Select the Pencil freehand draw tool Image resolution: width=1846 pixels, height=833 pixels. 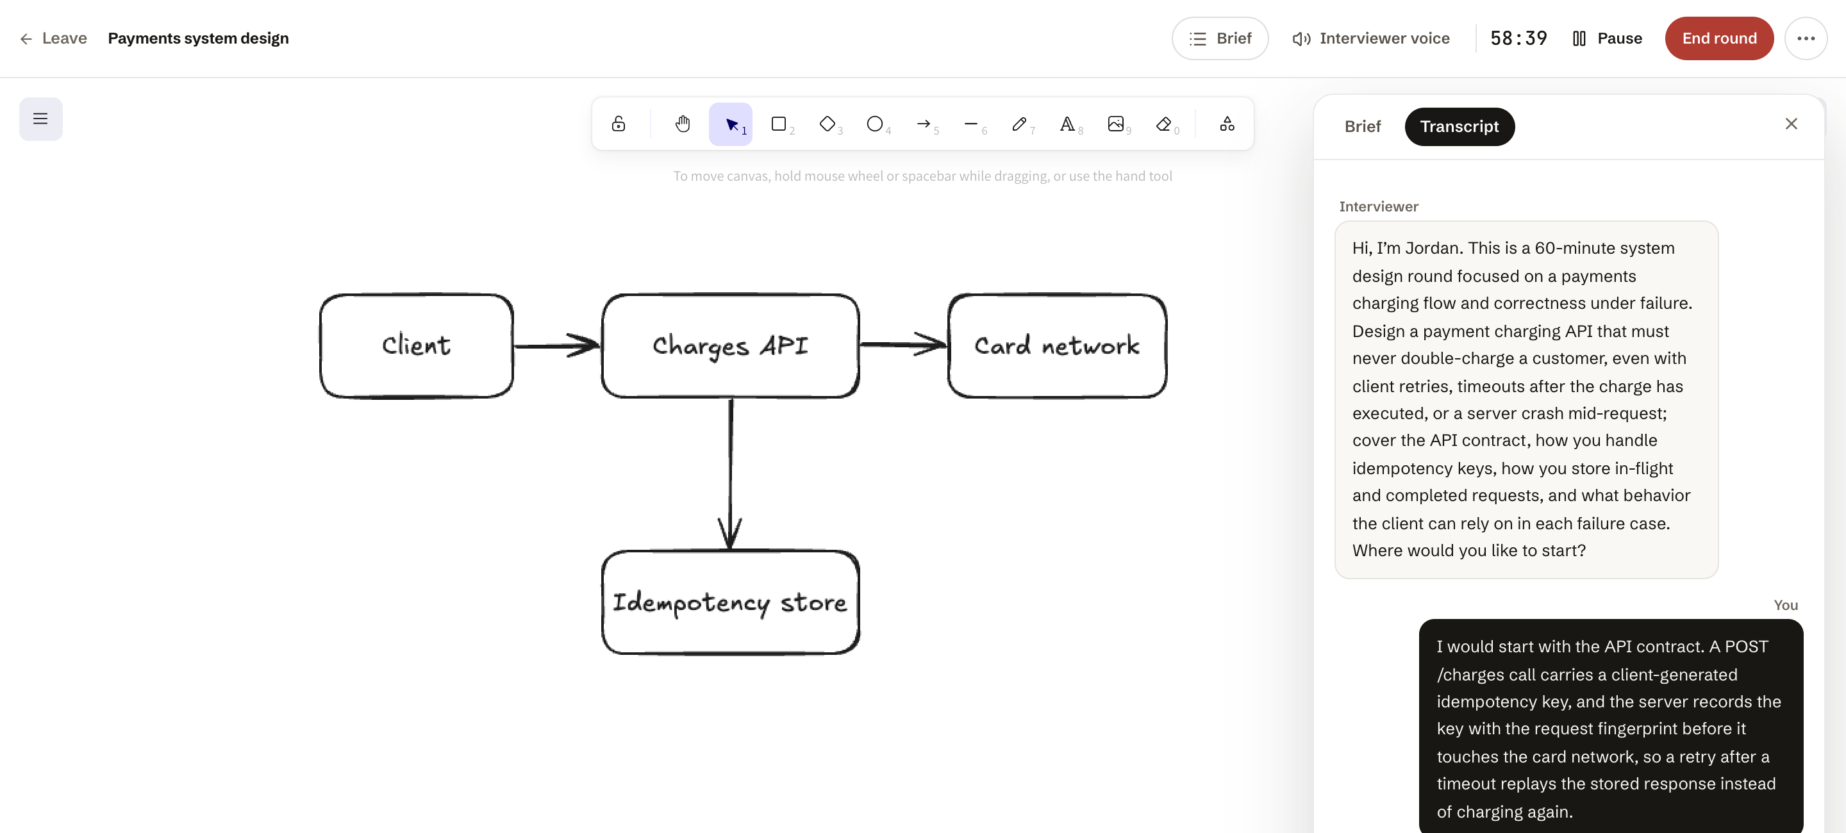[1019, 124]
